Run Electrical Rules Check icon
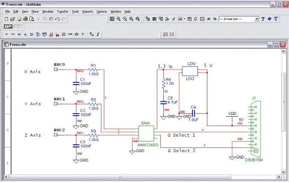The height and width of the screenshot is (182, 289). click(196, 19)
